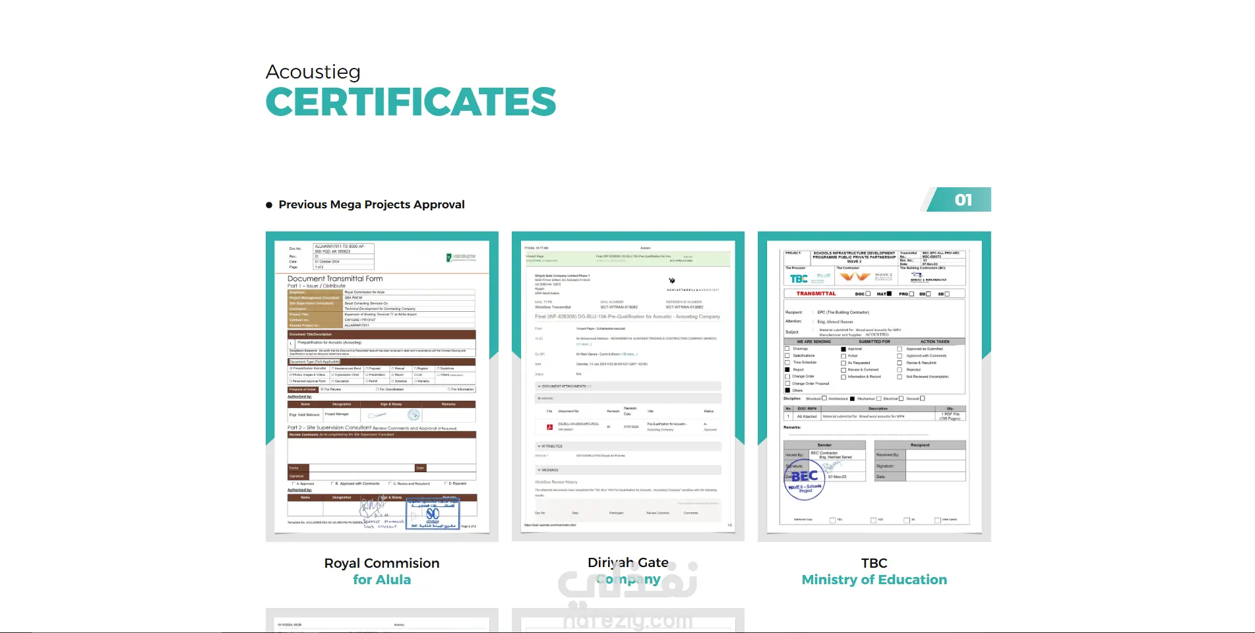This screenshot has width=1255, height=633.
Task: Select the "for Alula" teal caption text
Action: (x=382, y=580)
